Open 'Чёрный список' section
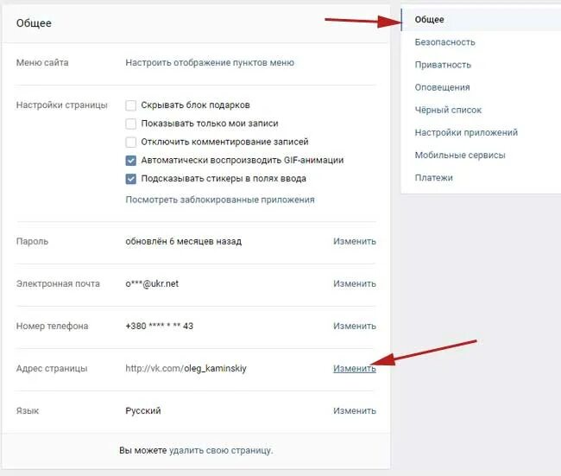561x476 pixels. click(x=448, y=110)
